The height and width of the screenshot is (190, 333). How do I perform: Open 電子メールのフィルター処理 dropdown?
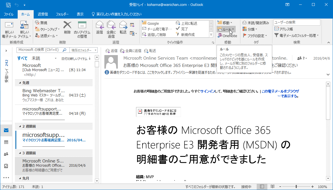(x=297, y=35)
